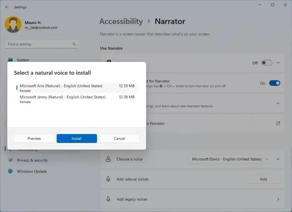Expand the Choose a voice row
Screen dimensions: 292x212
[278, 159]
